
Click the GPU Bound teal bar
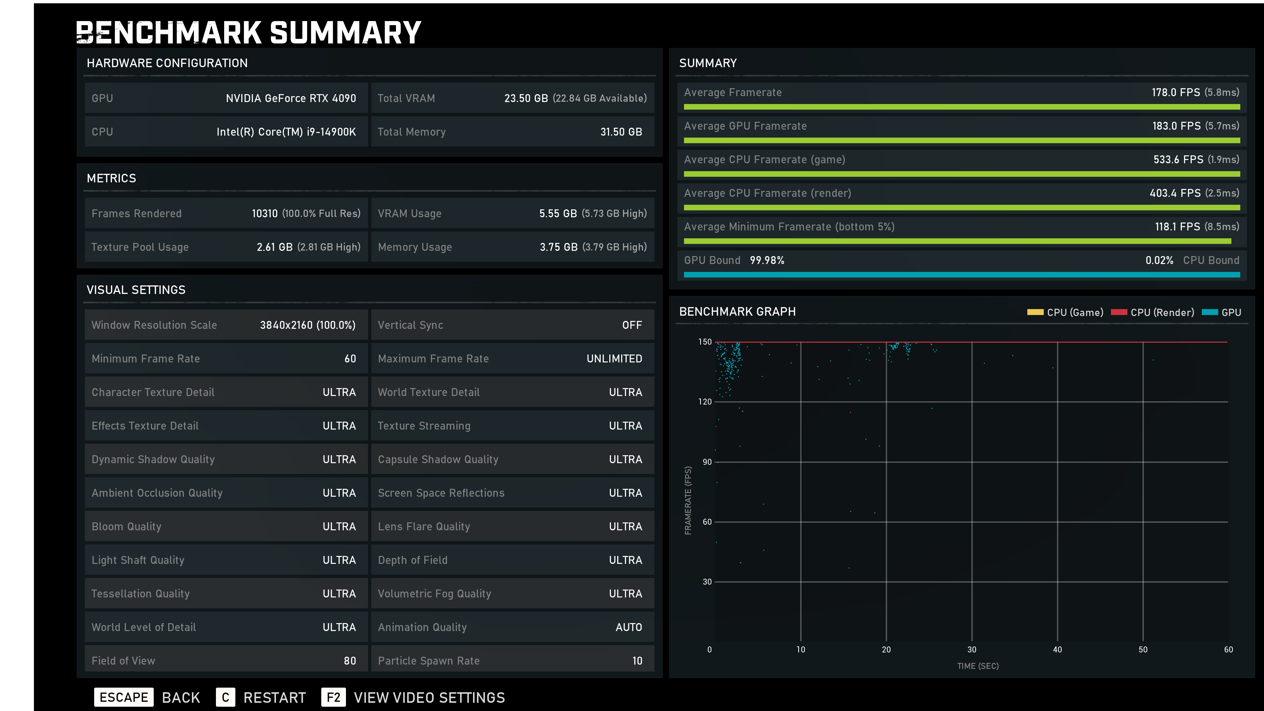(x=962, y=275)
